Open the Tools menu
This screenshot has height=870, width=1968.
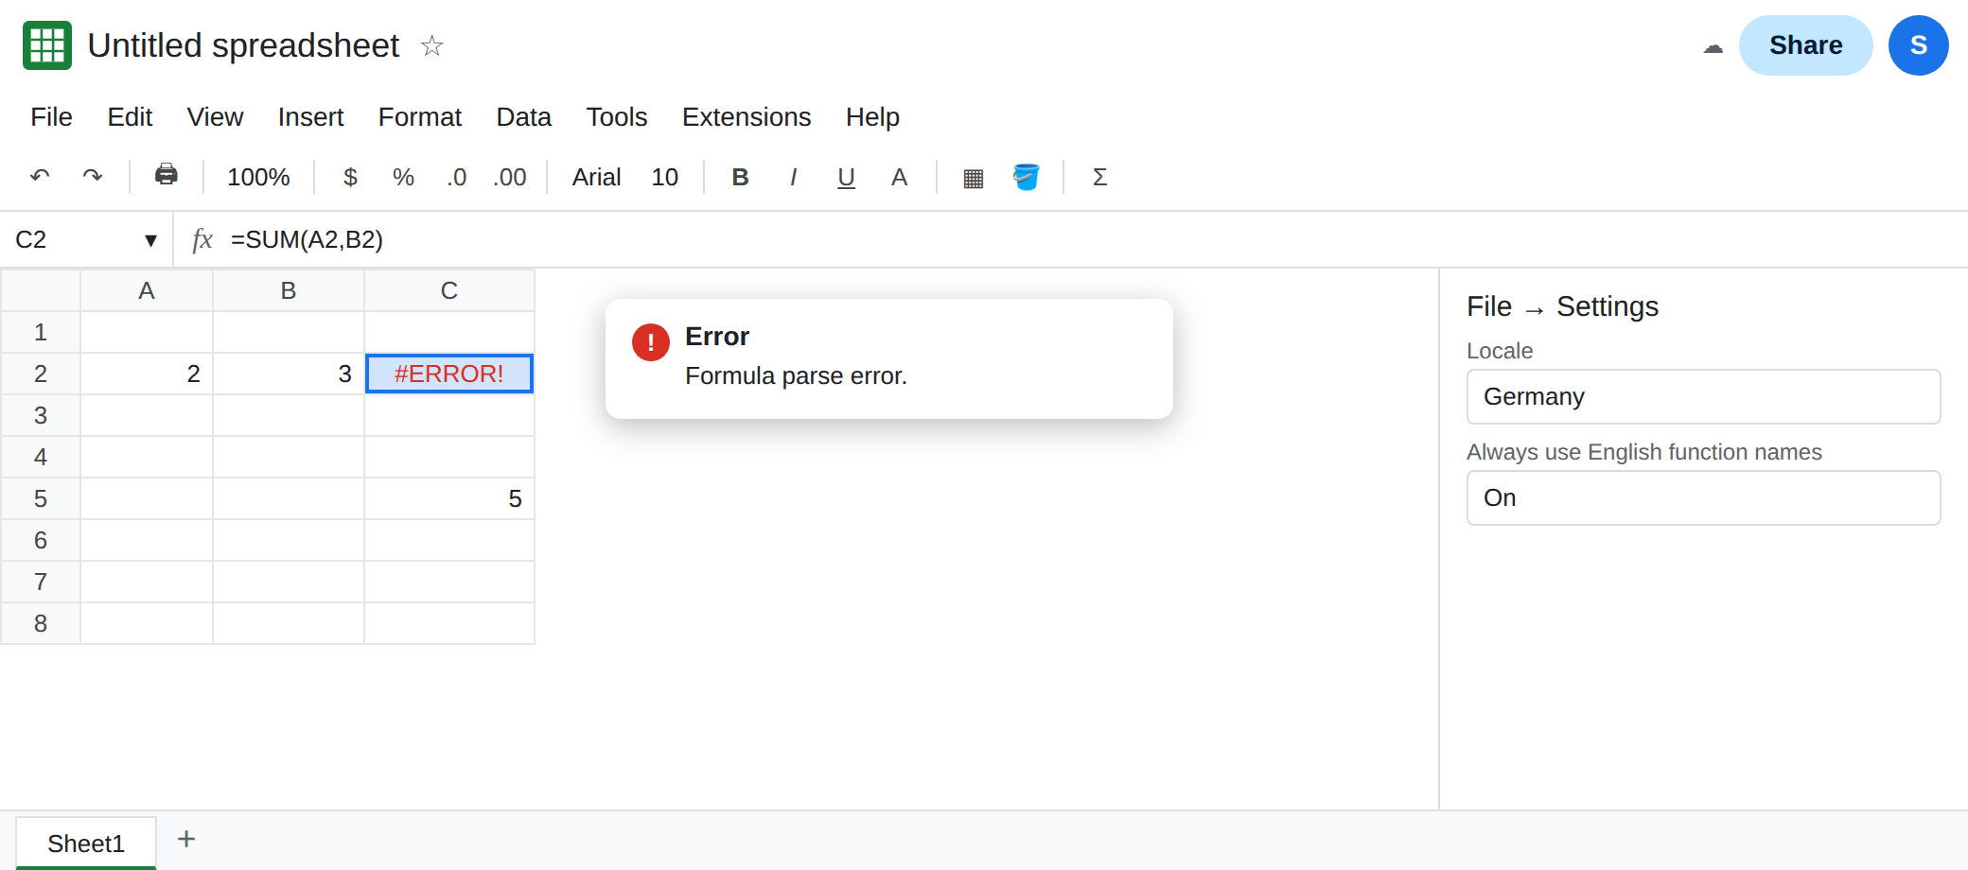pos(616,116)
